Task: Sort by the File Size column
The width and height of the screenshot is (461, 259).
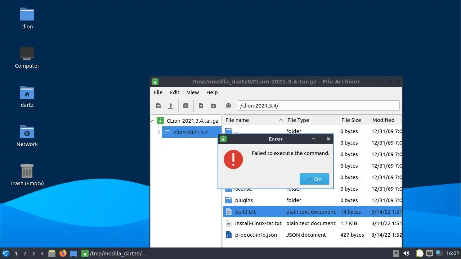Action: coord(354,120)
